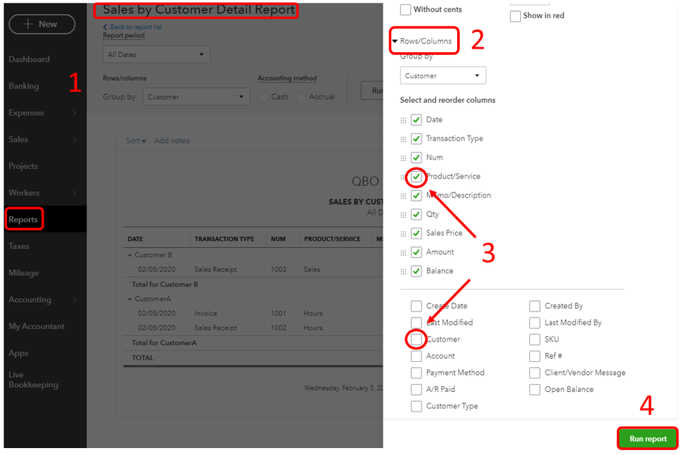694x455 pixels.
Task: Open Invoice 1001 transaction
Action: point(206,313)
